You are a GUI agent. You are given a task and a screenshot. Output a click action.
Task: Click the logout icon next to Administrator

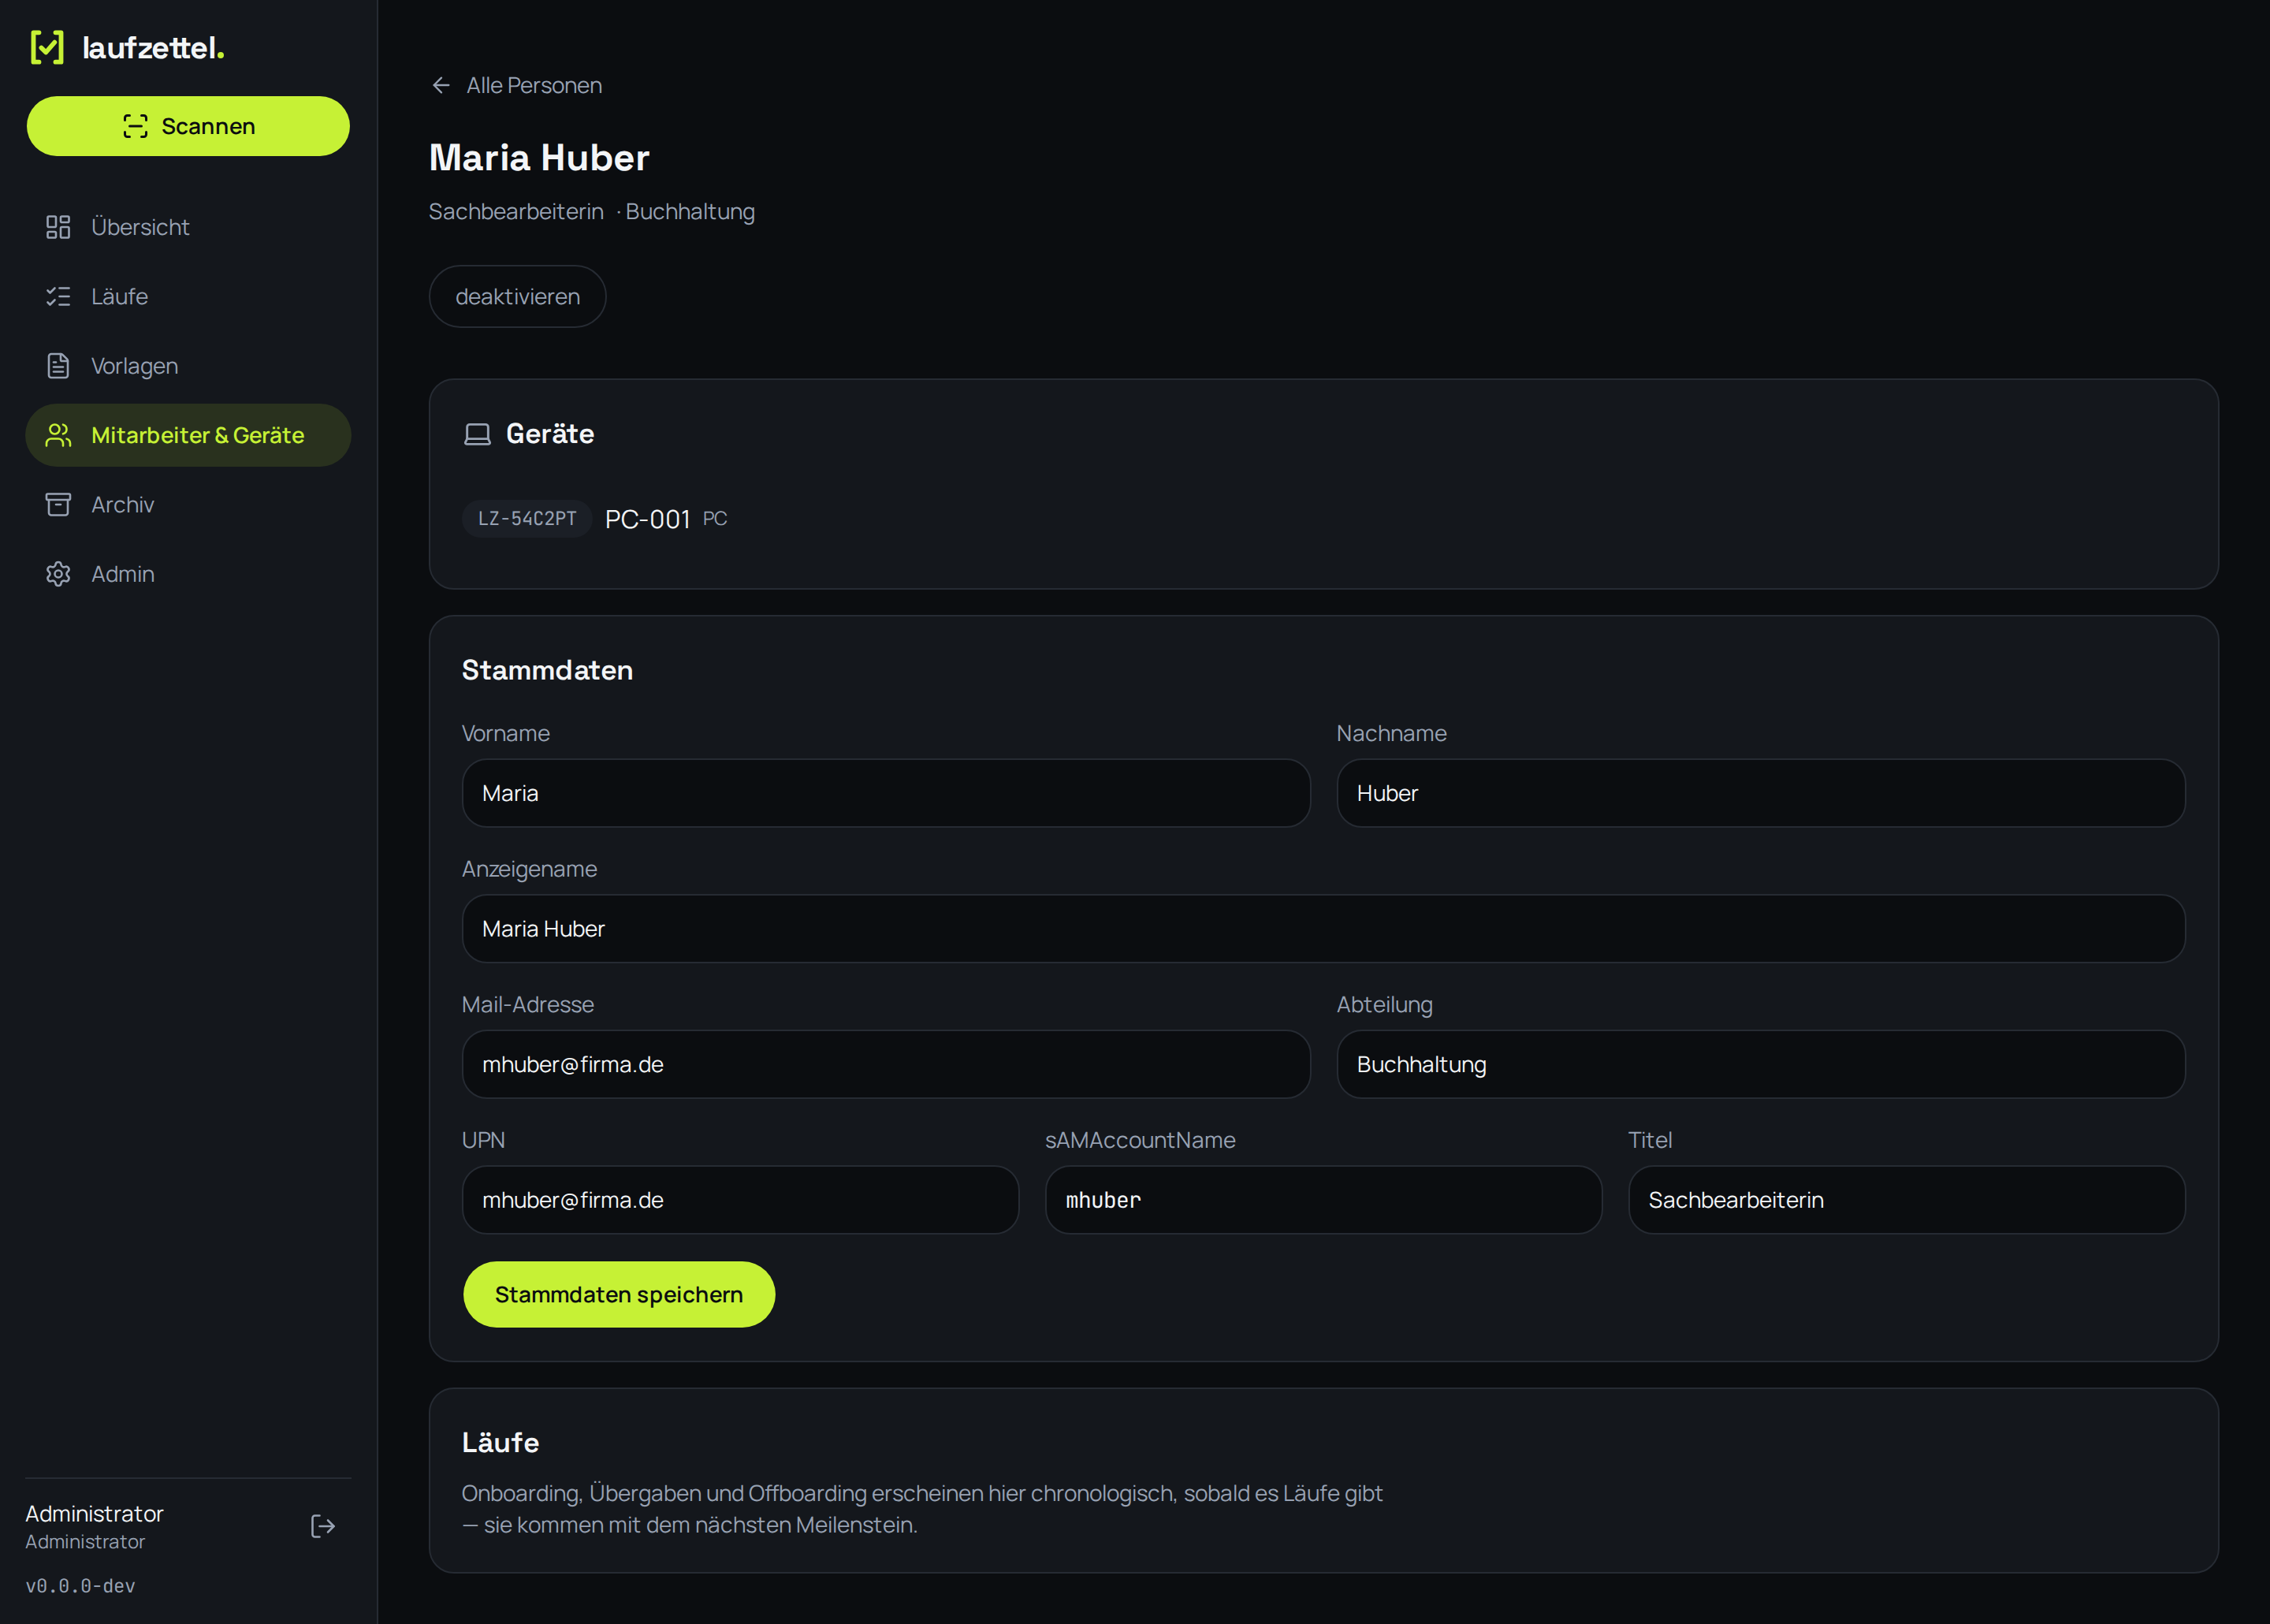click(x=323, y=1526)
